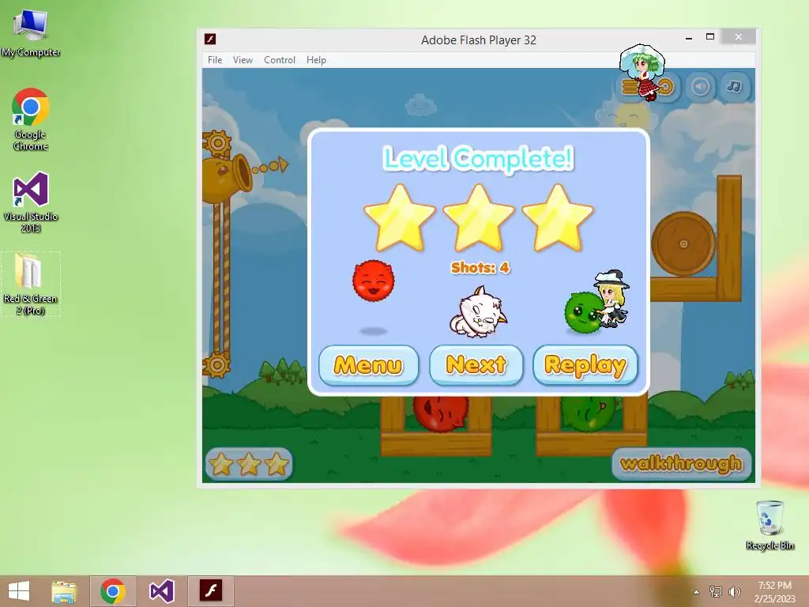Select the Recycle Bin on the desktop
809x607 pixels.
769,525
